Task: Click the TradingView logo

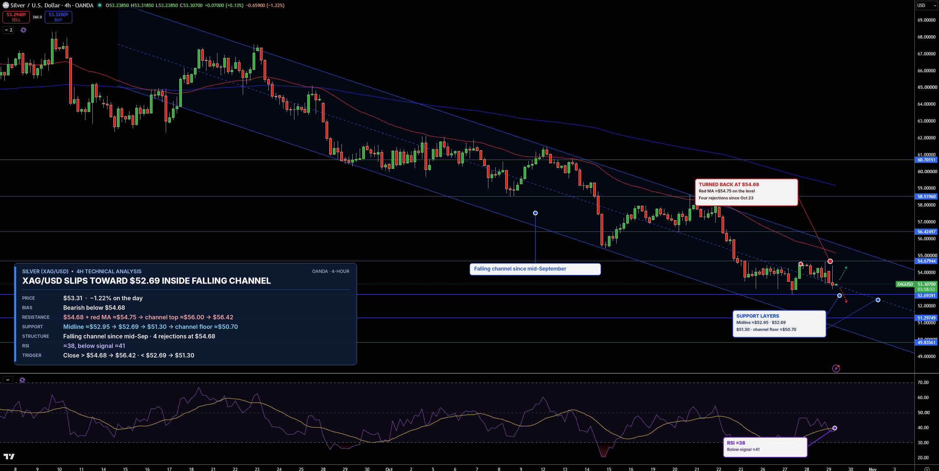Action: pos(9,456)
